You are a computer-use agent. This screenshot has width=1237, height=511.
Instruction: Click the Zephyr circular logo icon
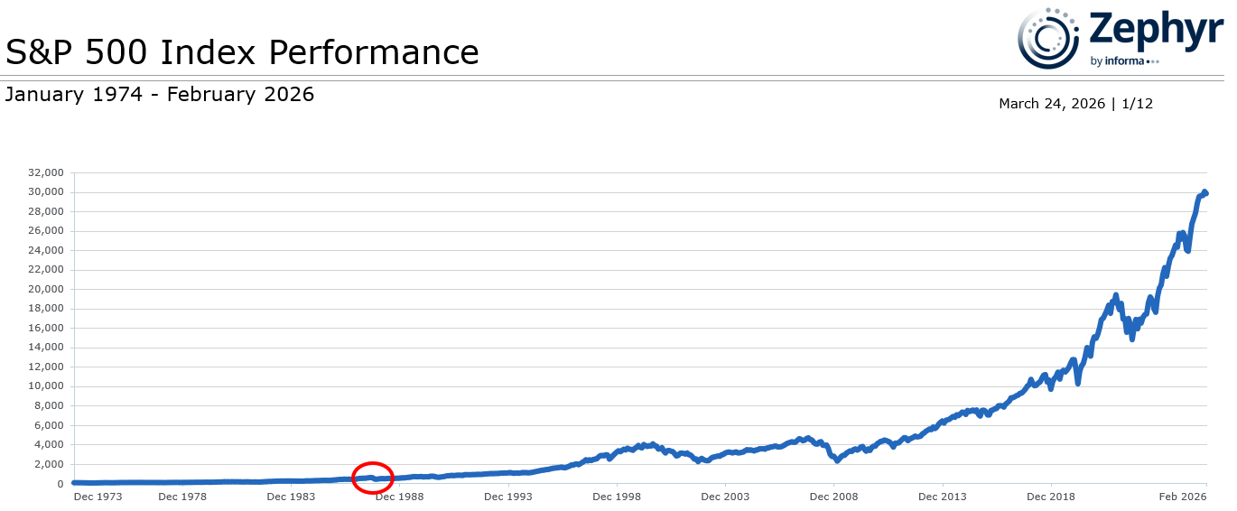coord(1049,38)
